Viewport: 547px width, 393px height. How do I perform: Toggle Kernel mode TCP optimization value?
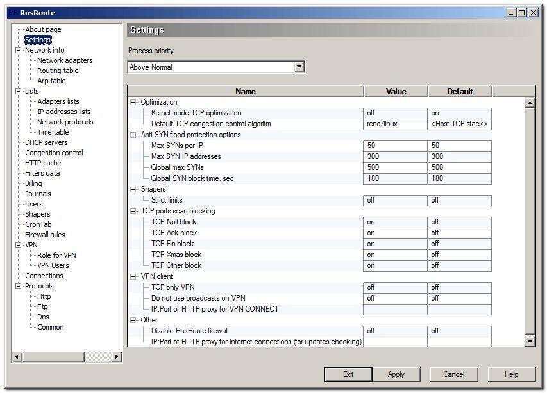[395, 113]
